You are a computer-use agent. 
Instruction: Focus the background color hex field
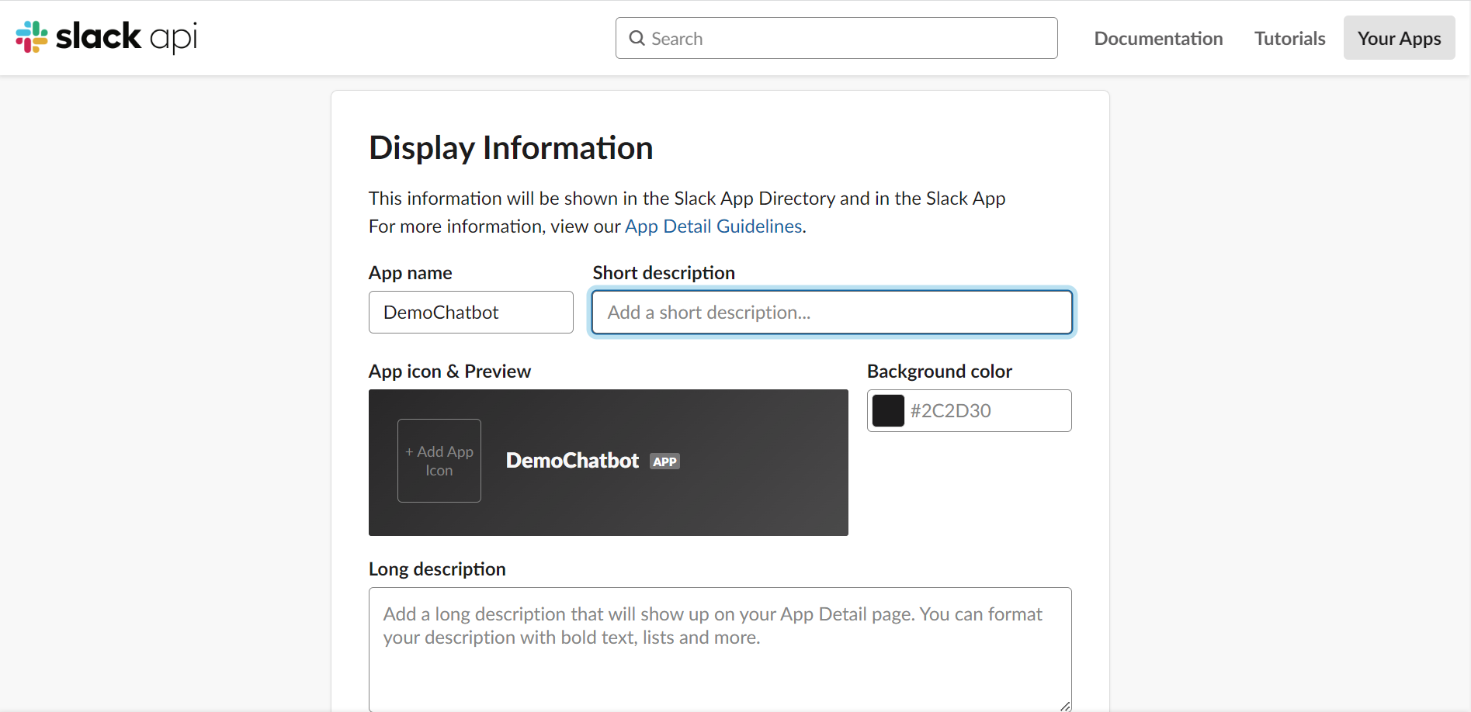987,411
